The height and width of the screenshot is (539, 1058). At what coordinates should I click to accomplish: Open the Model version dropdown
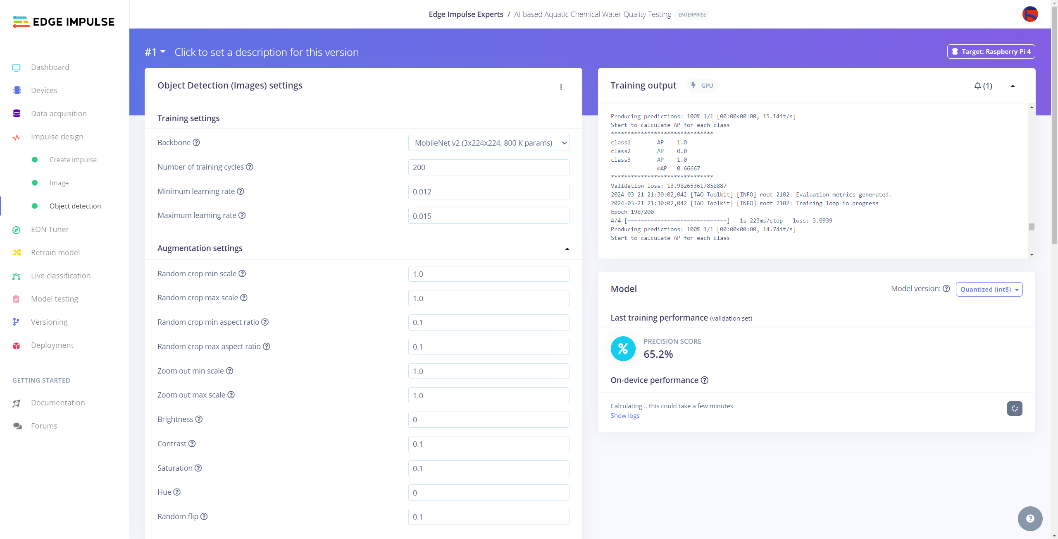coord(989,289)
